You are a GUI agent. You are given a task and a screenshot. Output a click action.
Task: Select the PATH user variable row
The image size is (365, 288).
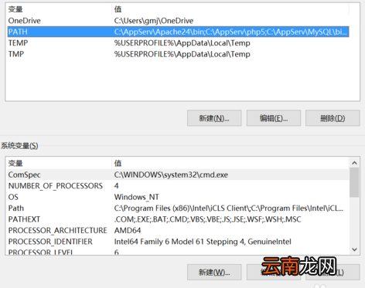click(x=178, y=32)
